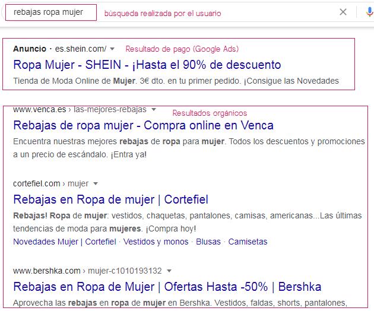This screenshot has width=374, height=311.
Task: Click the Bershka snippet starting Aprovecha las rebajas
Action: [180, 303]
